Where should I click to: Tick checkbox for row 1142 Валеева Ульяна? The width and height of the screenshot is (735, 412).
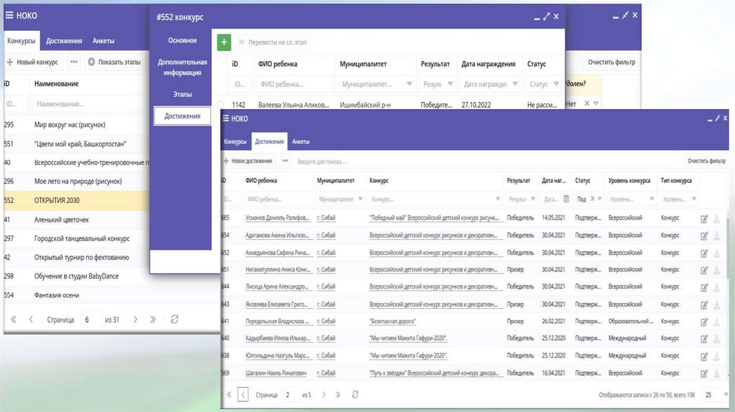pyautogui.click(x=221, y=105)
